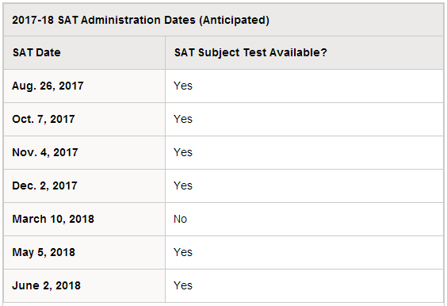The width and height of the screenshot is (447, 306).
Task: Click Yes in the Oct. 7 row
Action: tap(183, 119)
